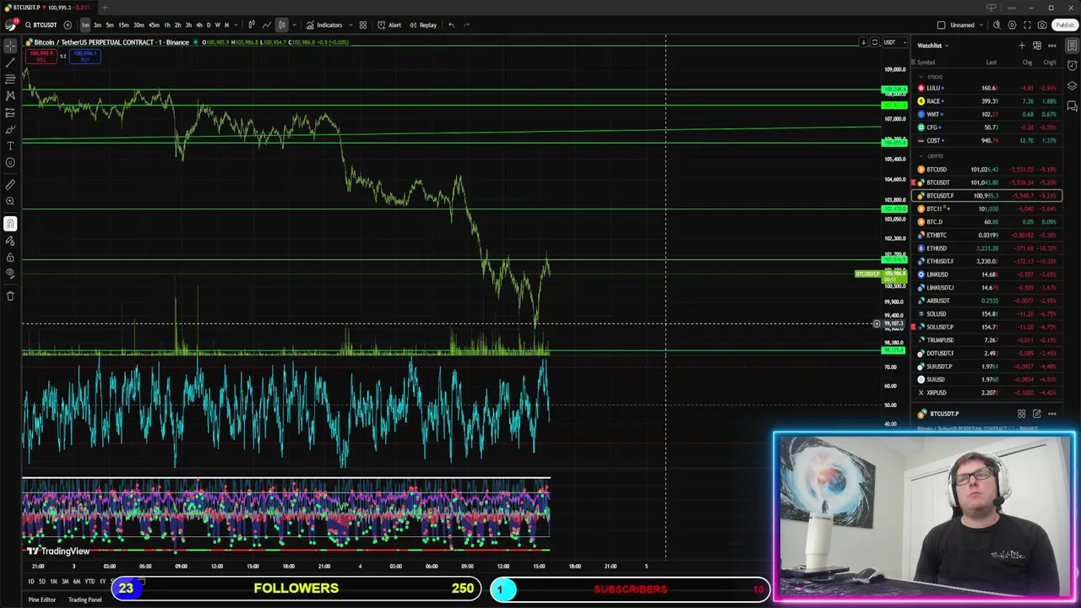Image resolution: width=1081 pixels, height=608 pixels.
Task: Open chart settings hexagon icon
Action: point(1013,25)
